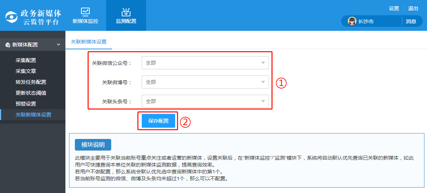Click the user avatar icon
The image size is (427, 193).
click(x=352, y=21)
